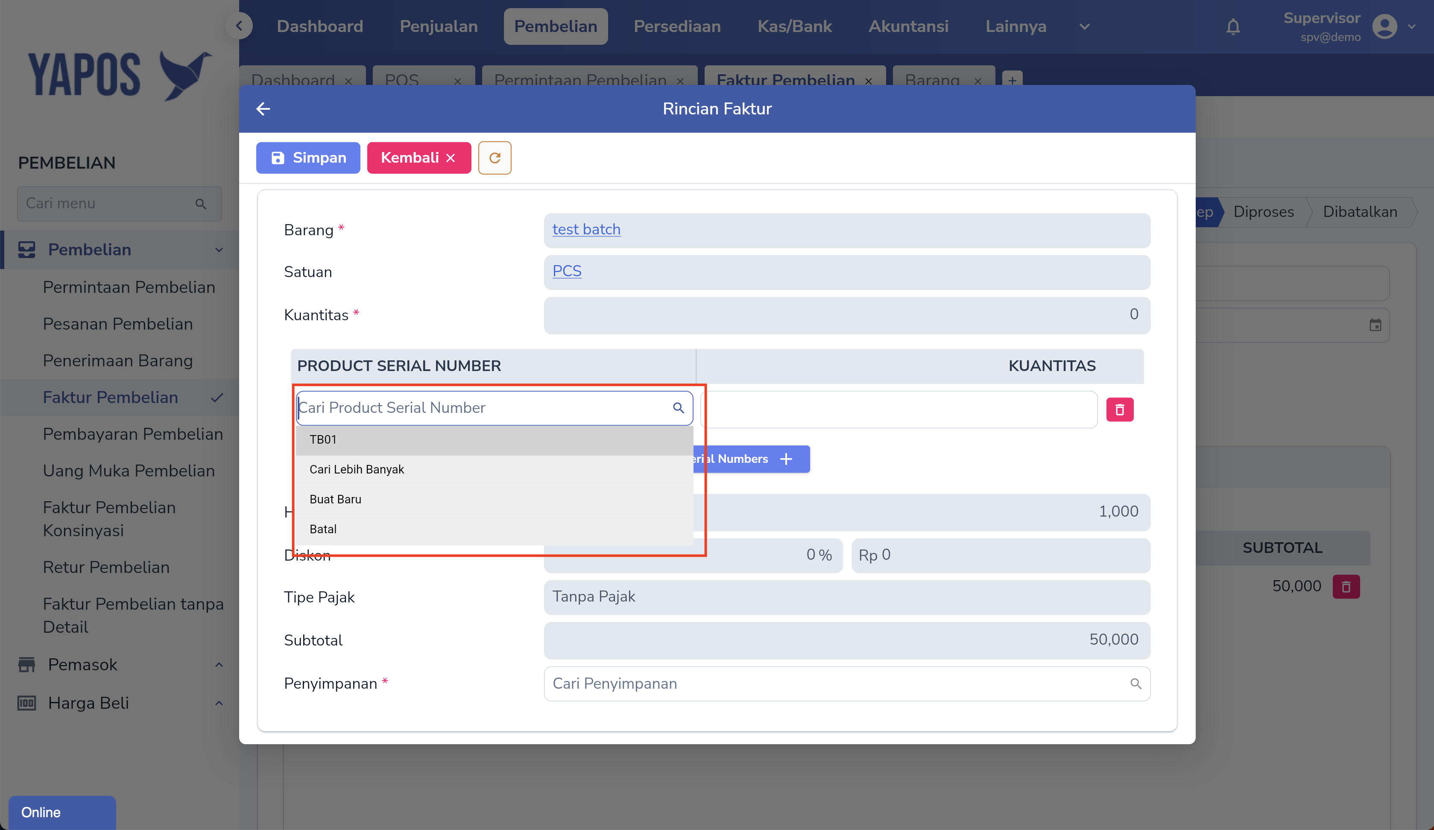This screenshot has width=1434, height=830.
Task: Open Faktur Pembelian Konsinyasi in sidebar
Action: click(x=110, y=519)
